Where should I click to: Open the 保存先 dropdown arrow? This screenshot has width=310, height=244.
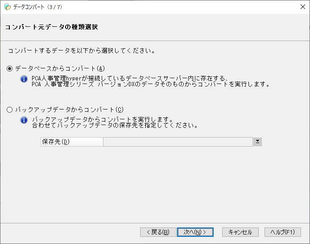coord(257,142)
